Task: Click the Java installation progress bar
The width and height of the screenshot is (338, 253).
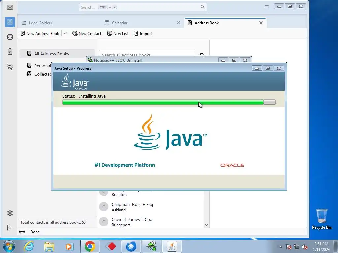Action: [x=169, y=102]
